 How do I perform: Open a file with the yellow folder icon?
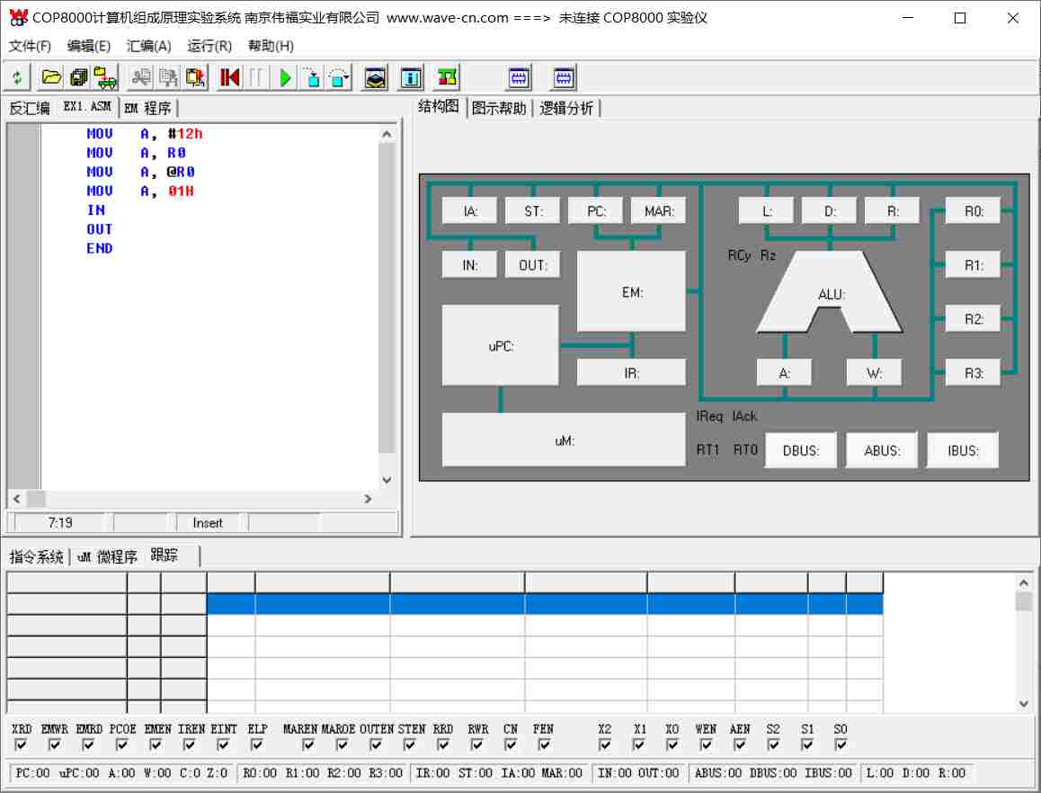51,78
